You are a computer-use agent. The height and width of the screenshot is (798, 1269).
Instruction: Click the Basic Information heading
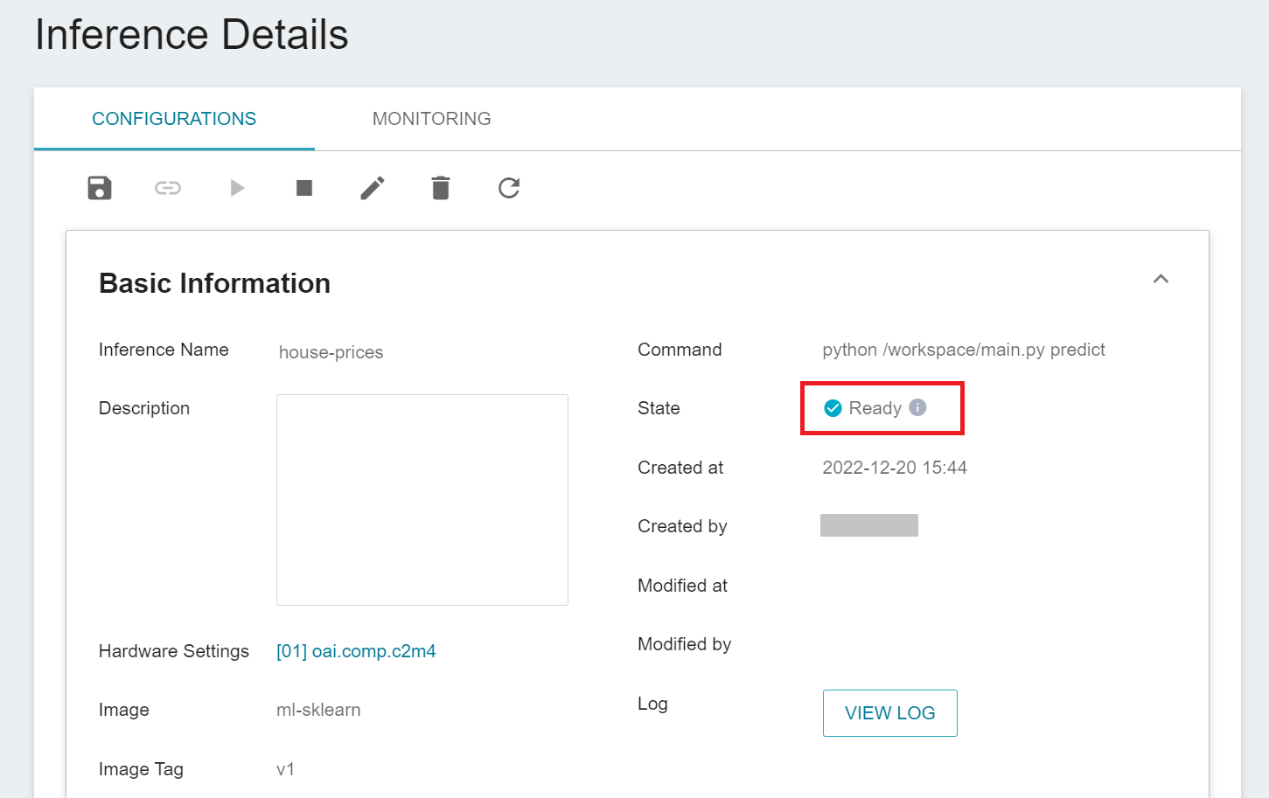click(x=215, y=283)
